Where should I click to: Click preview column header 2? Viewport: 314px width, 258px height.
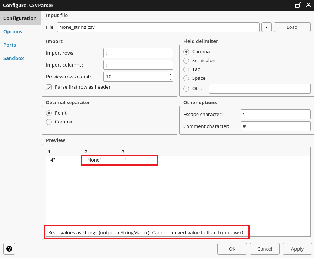point(101,152)
